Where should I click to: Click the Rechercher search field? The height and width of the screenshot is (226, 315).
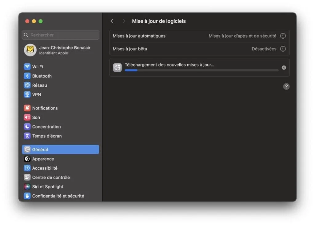(x=60, y=35)
